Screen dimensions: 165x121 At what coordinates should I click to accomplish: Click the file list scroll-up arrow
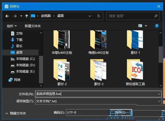tap(161, 33)
